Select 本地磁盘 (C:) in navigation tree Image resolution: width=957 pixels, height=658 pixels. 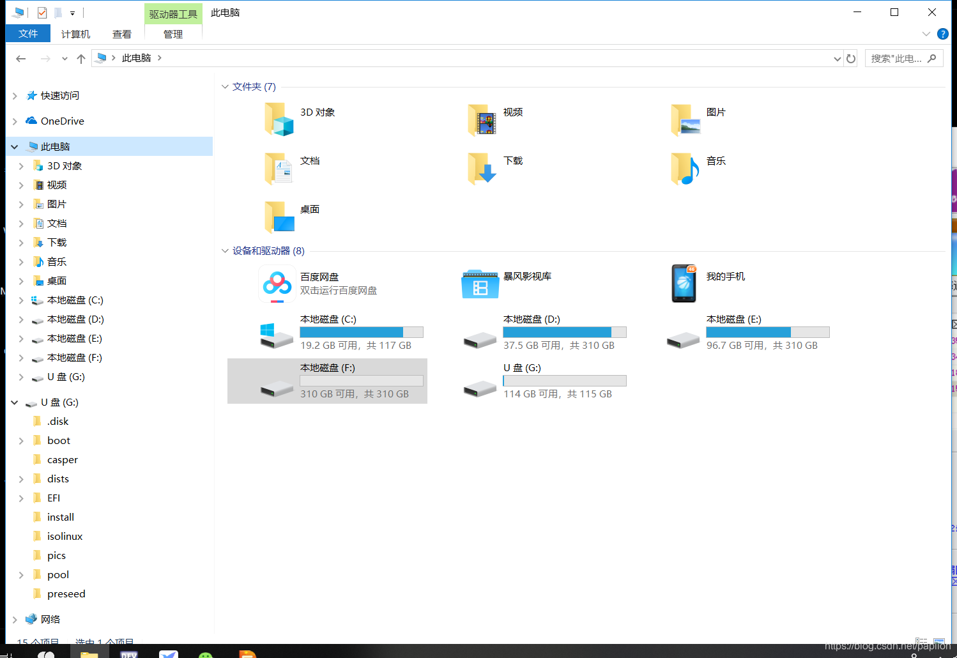point(75,300)
